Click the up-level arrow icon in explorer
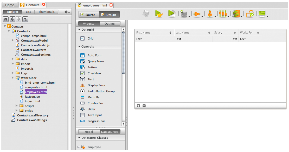 pos(25,19)
